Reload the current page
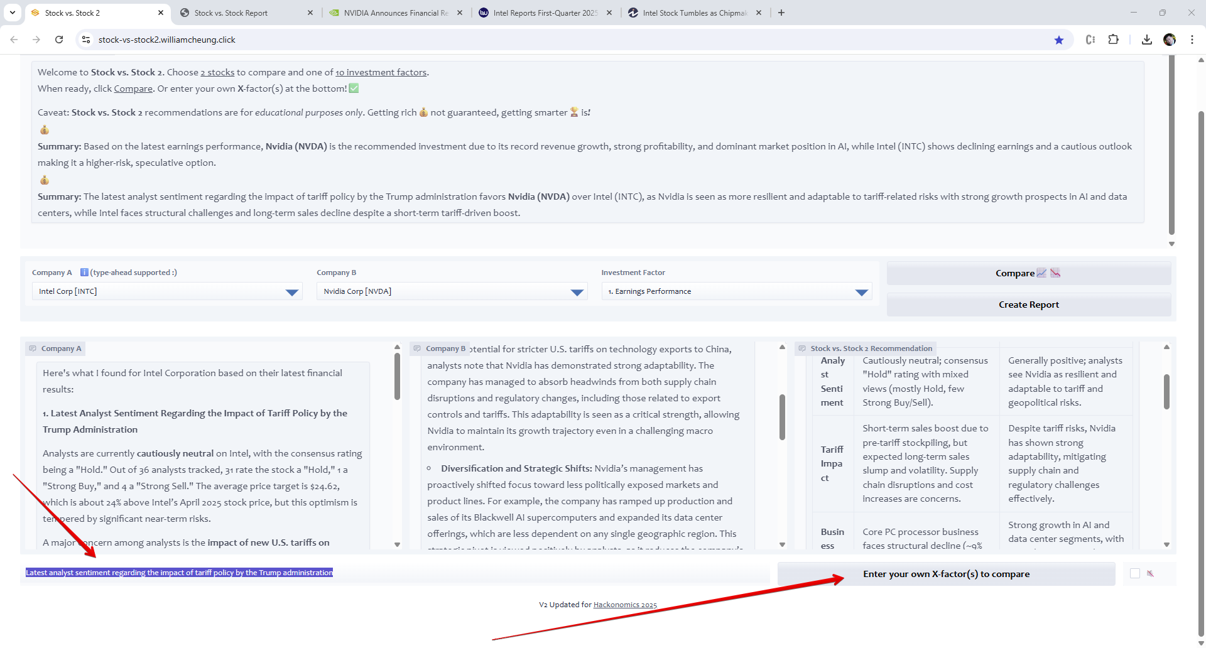Screen dimensions: 1206x648 pyautogui.click(x=59, y=40)
